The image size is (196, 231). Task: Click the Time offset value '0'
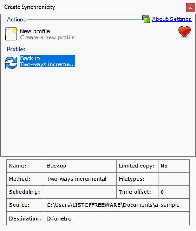coord(174,192)
